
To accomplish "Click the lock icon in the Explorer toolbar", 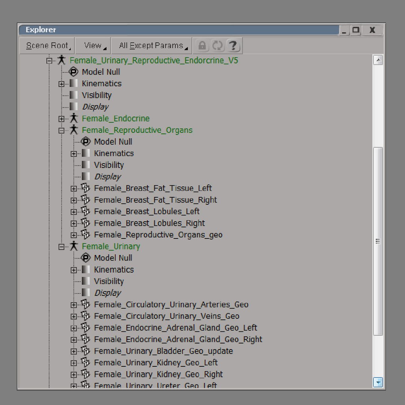I will [x=202, y=46].
